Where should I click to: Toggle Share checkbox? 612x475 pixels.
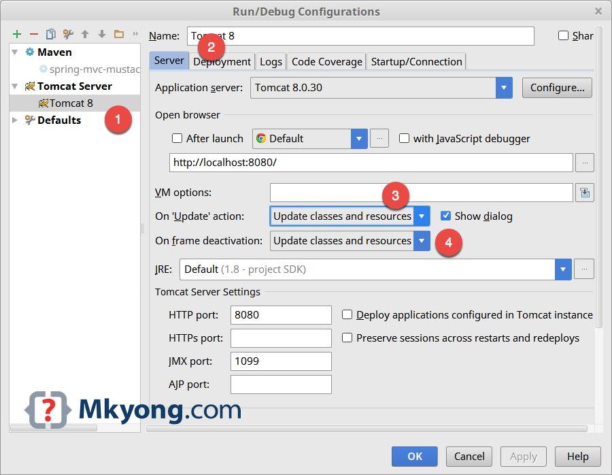coord(563,35)
